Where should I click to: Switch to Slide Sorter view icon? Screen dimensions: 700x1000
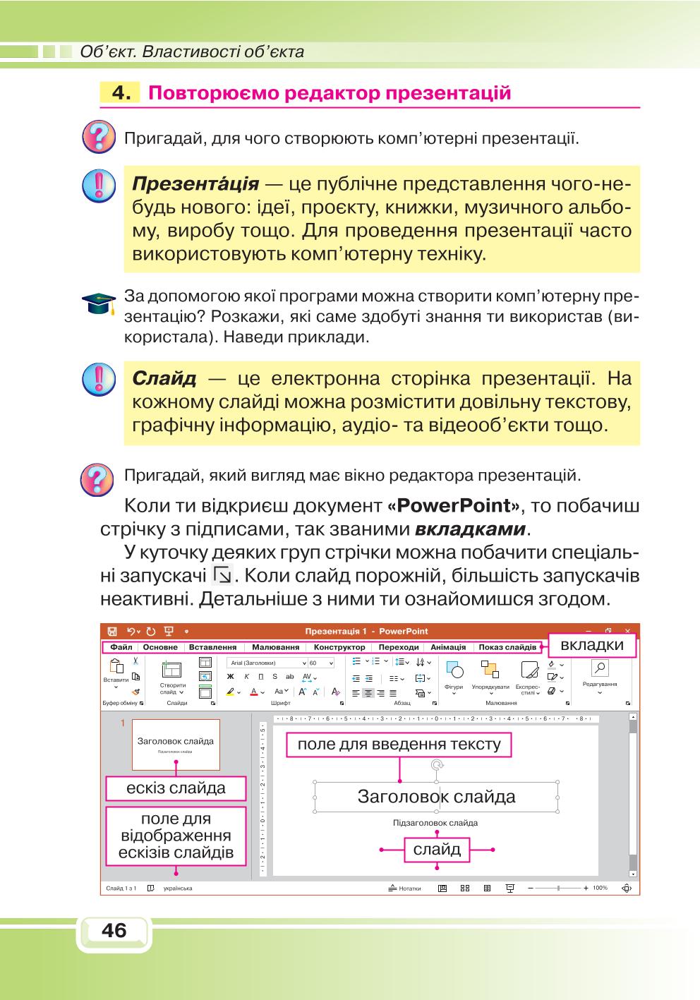pos(465,888)
